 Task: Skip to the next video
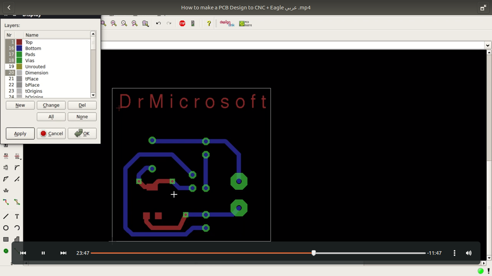pos(63,253)
